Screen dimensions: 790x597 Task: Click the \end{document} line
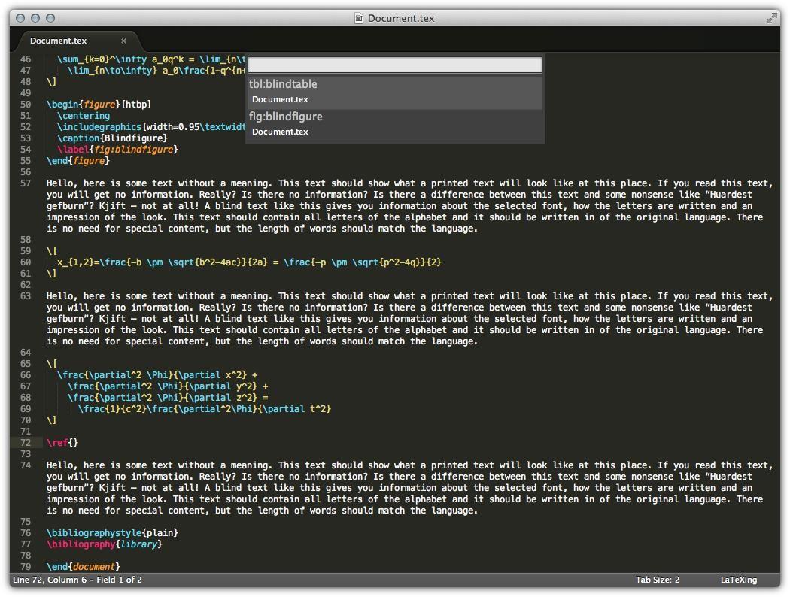[x=83, y=567]
